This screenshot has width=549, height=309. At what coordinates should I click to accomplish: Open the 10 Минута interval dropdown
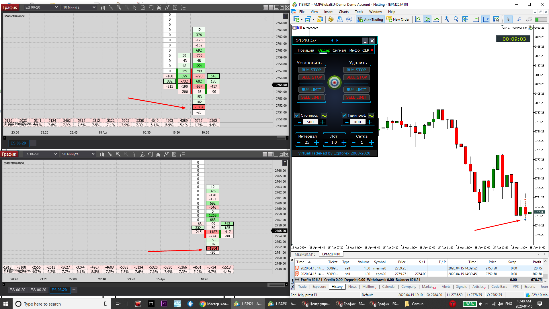(79, 7)
